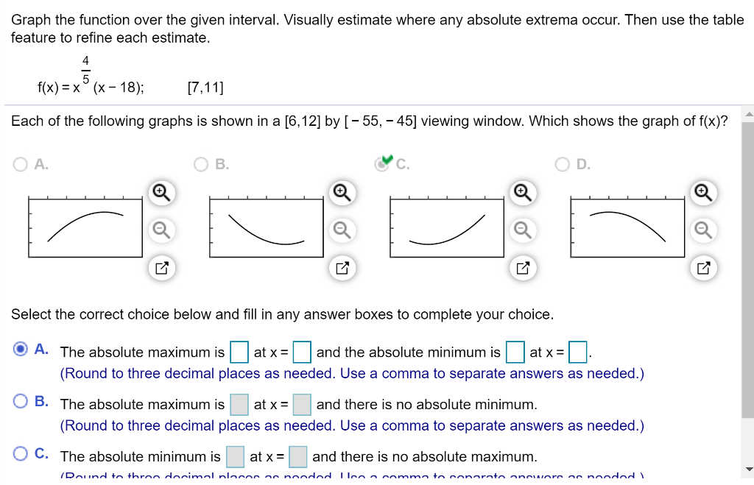This screenshot has width=754, height=485.
Task: Select the radio button for graph B
Action: (201, 164)
